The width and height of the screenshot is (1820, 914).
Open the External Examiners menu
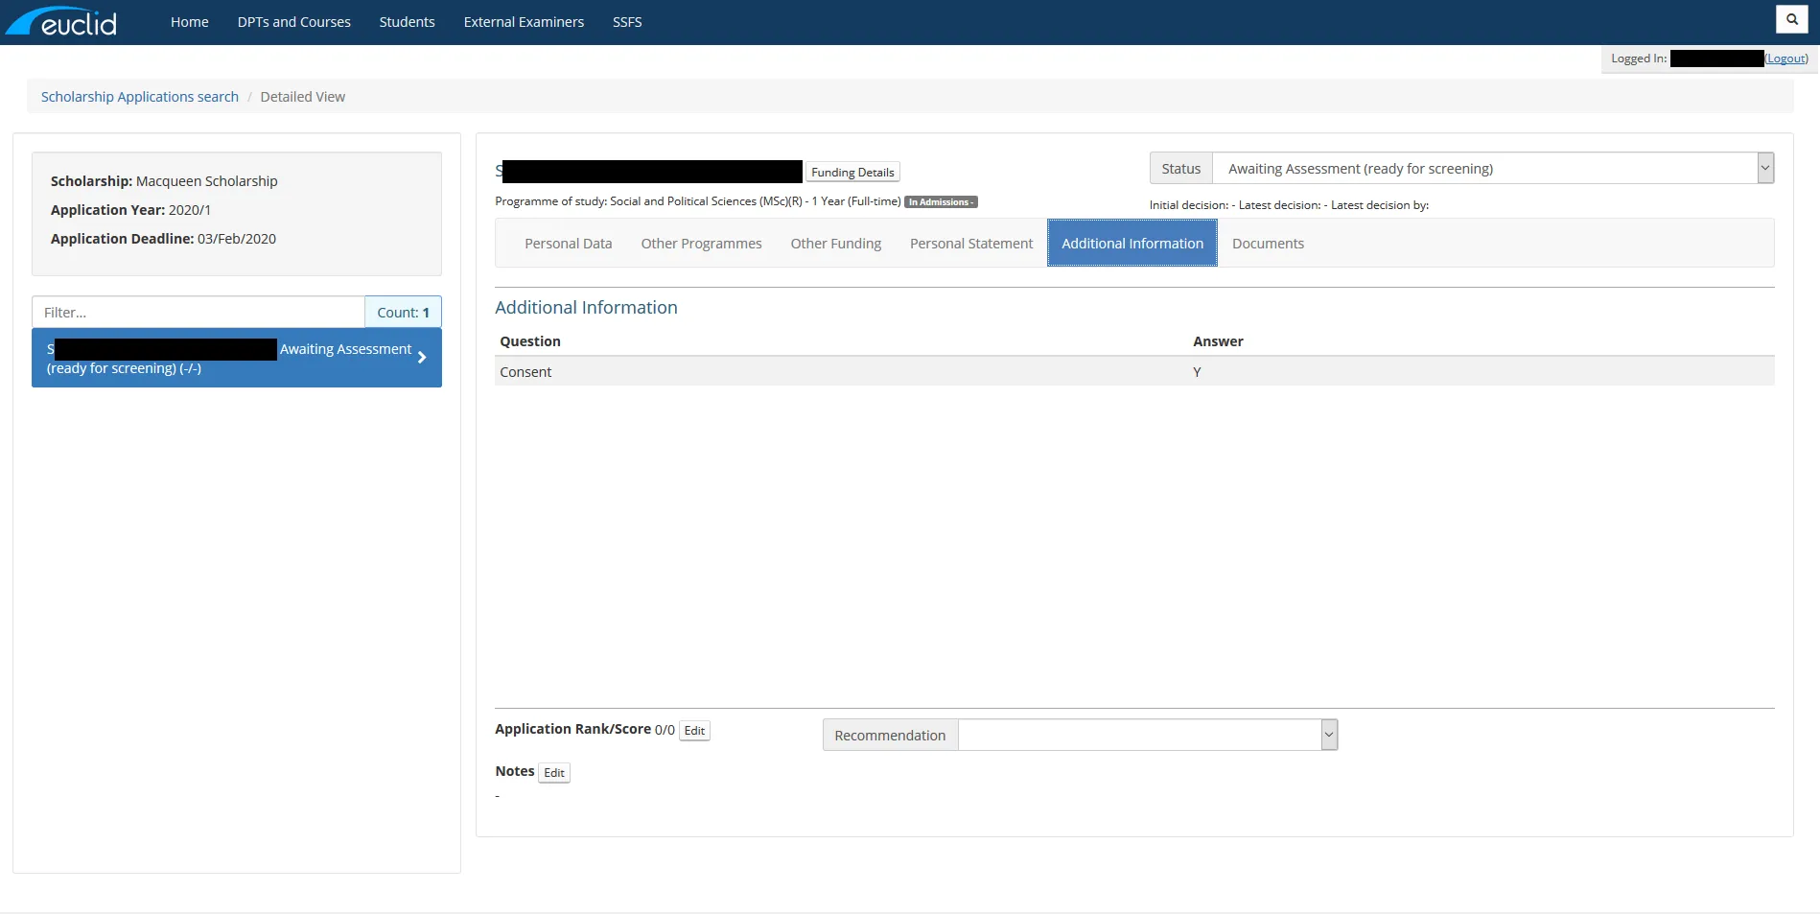[x=524, y=22]
